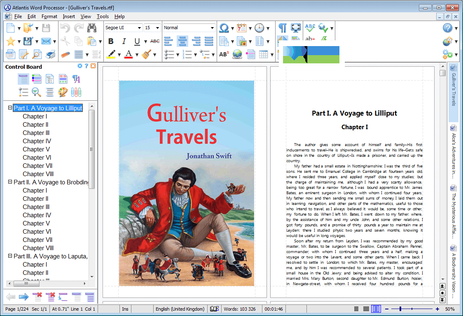Click the printer icon
The height and width of the screenshot is (316, 463).
[x=50, y=55]
